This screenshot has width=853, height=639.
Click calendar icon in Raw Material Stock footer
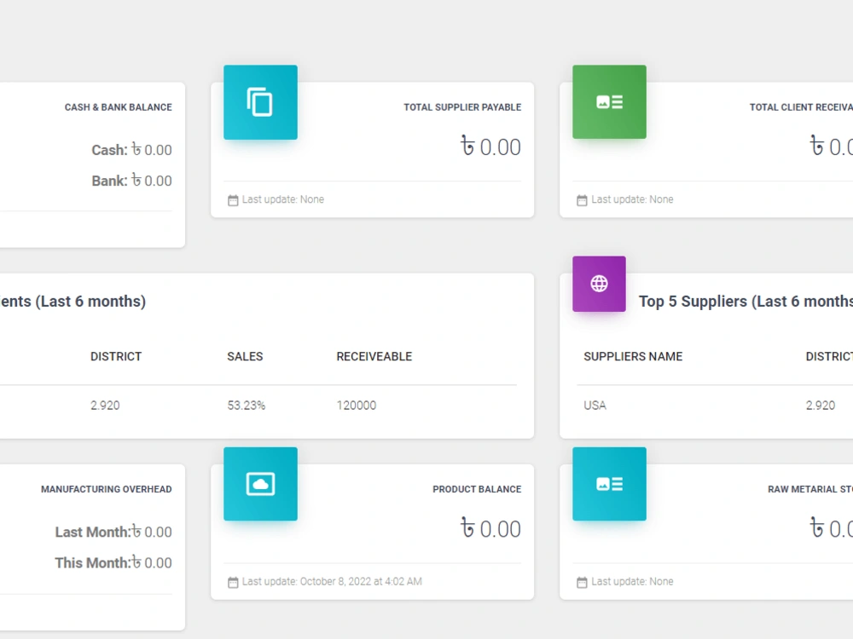(582, 582)
